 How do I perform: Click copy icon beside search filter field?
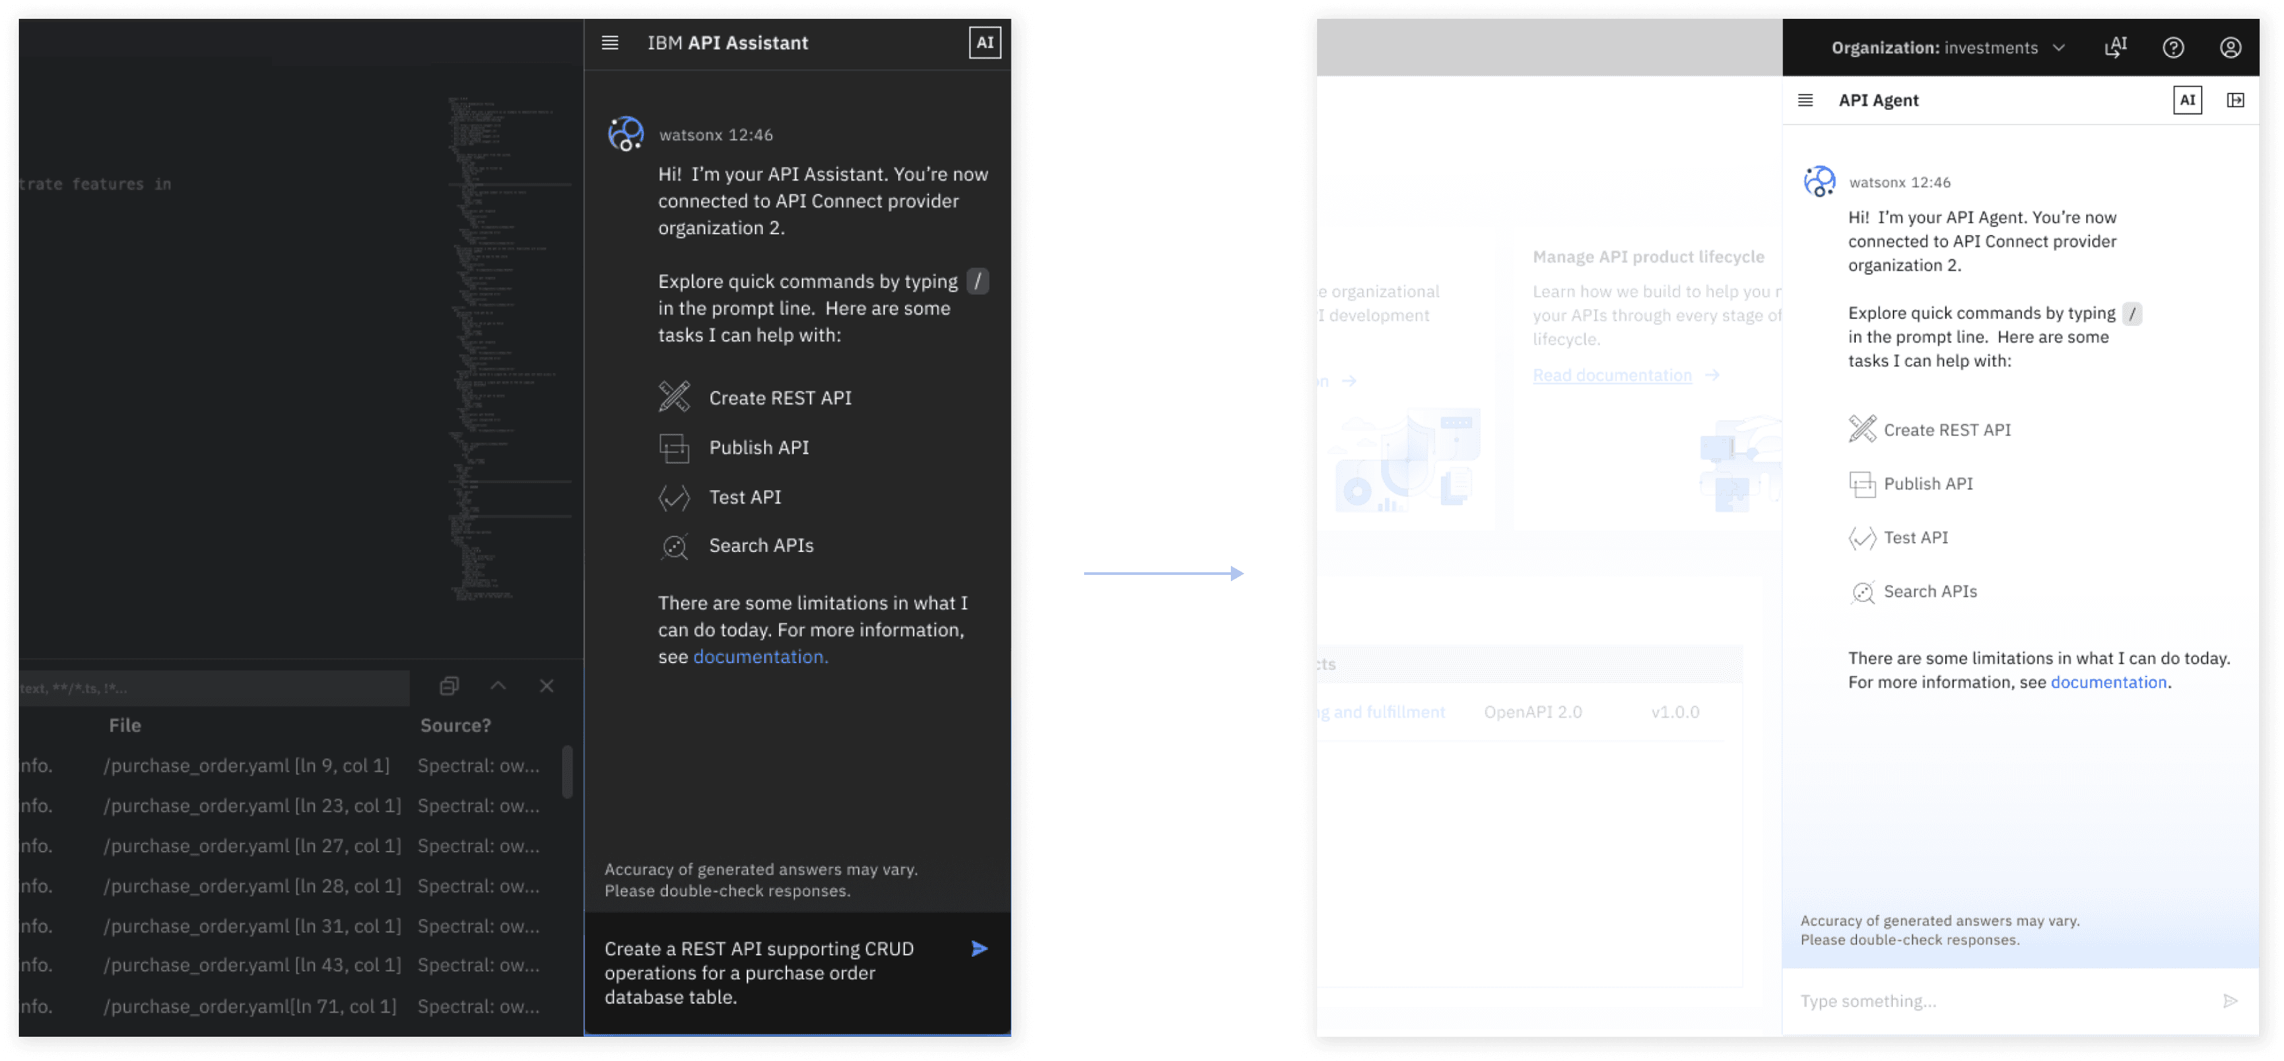450,685
